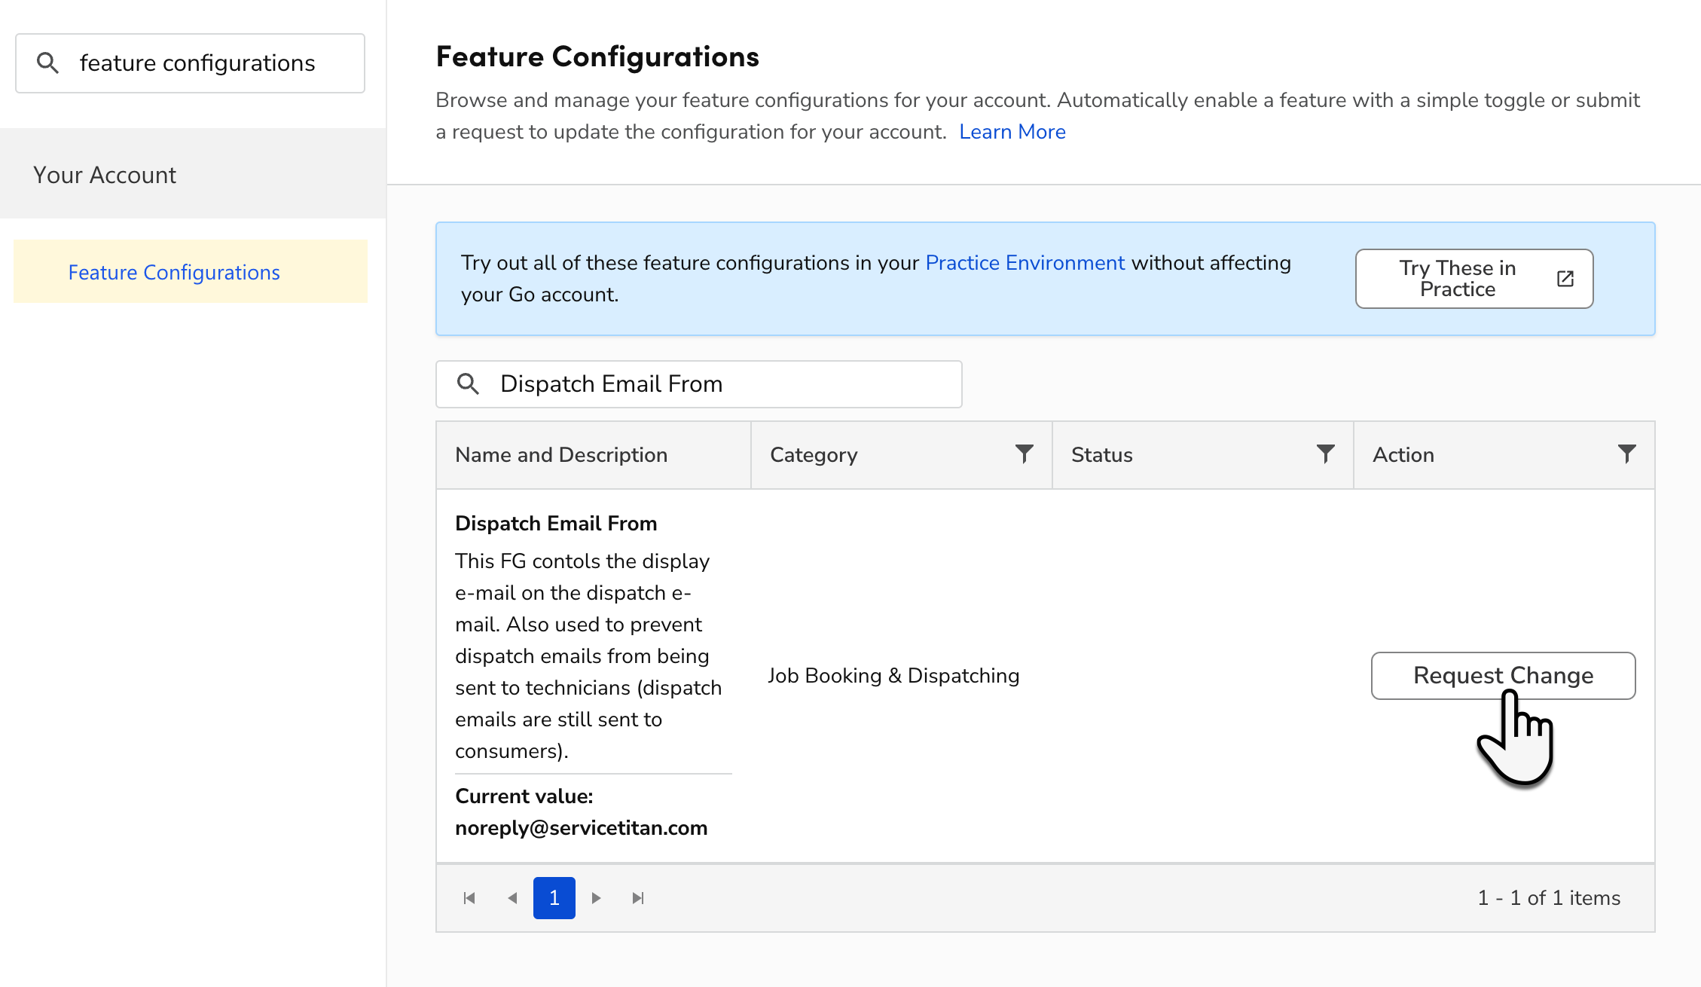Click the previous page arrow
The width and height of the screenshot is (1701, 987).
pos(512,897)
